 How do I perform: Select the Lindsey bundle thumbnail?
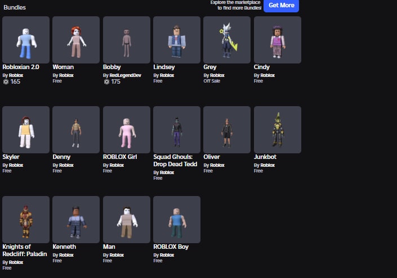[x=177, y=40]
